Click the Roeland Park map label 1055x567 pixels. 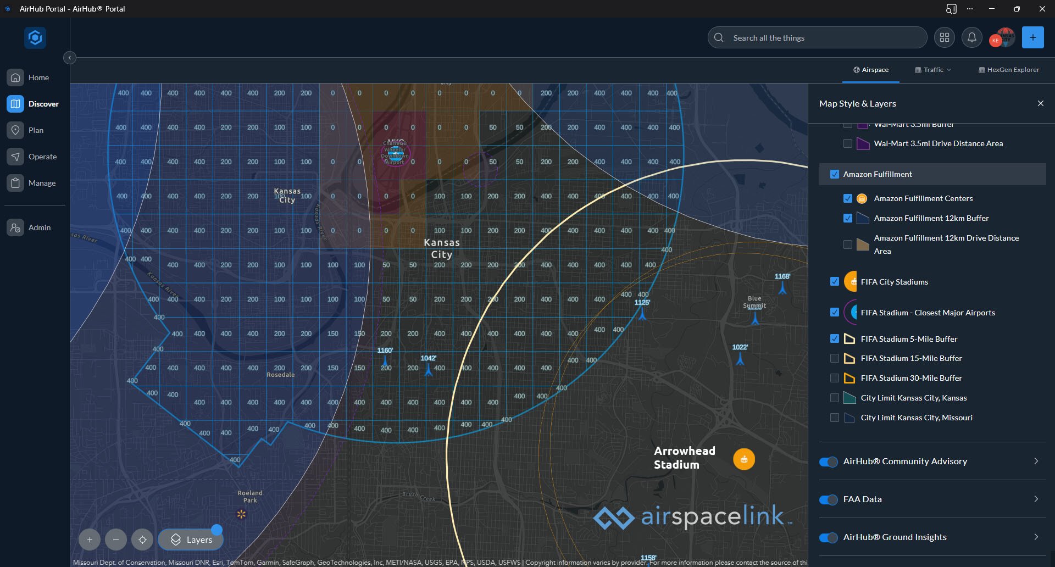tap(250, 497)
